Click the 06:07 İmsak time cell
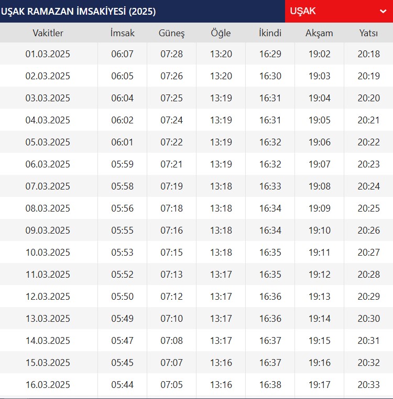The height and width of the screenshot is (399, 393). tap(122, 54)
